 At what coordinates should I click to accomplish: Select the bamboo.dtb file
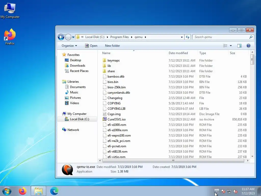(116, 77)
